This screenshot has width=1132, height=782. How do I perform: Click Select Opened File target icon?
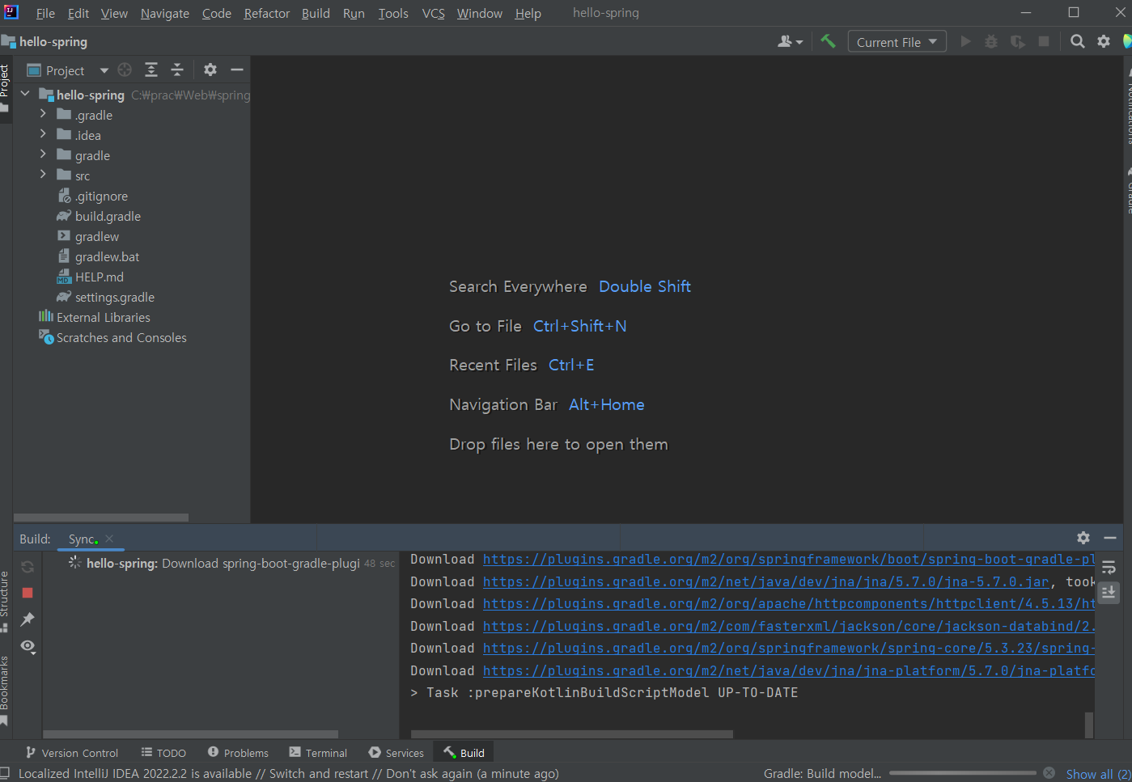125,70
